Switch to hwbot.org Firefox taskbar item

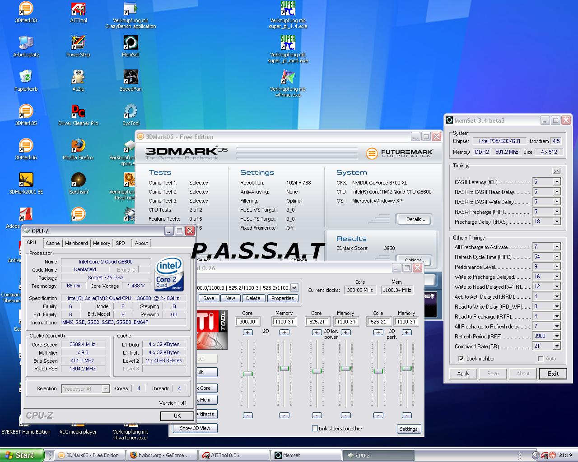(162, 455)
